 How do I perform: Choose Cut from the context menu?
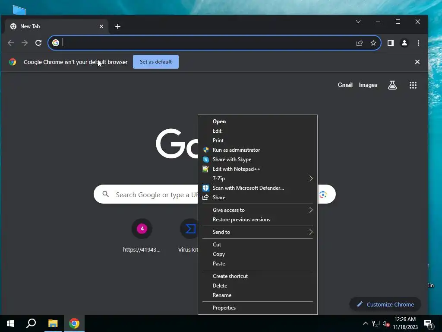pos(258,245)
